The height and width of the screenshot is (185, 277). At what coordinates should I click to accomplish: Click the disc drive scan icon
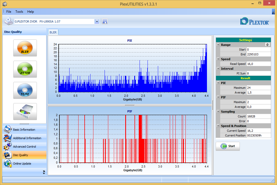[x=25, y=112]
